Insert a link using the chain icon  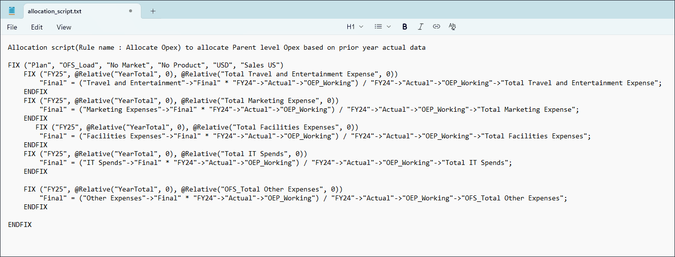(436, 27)
